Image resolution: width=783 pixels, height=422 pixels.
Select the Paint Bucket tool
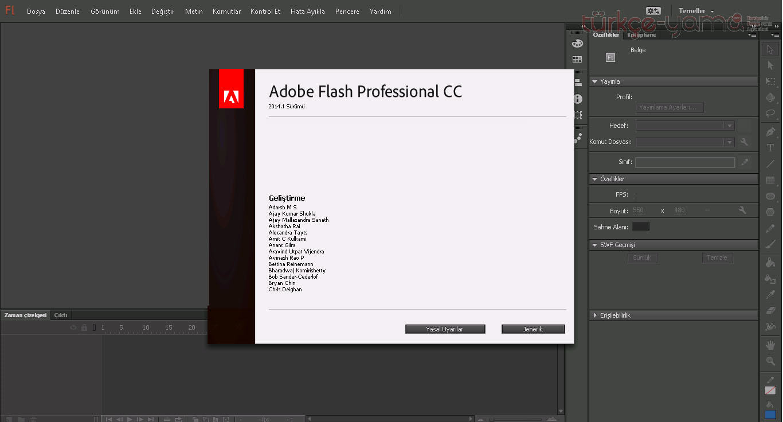770,263
